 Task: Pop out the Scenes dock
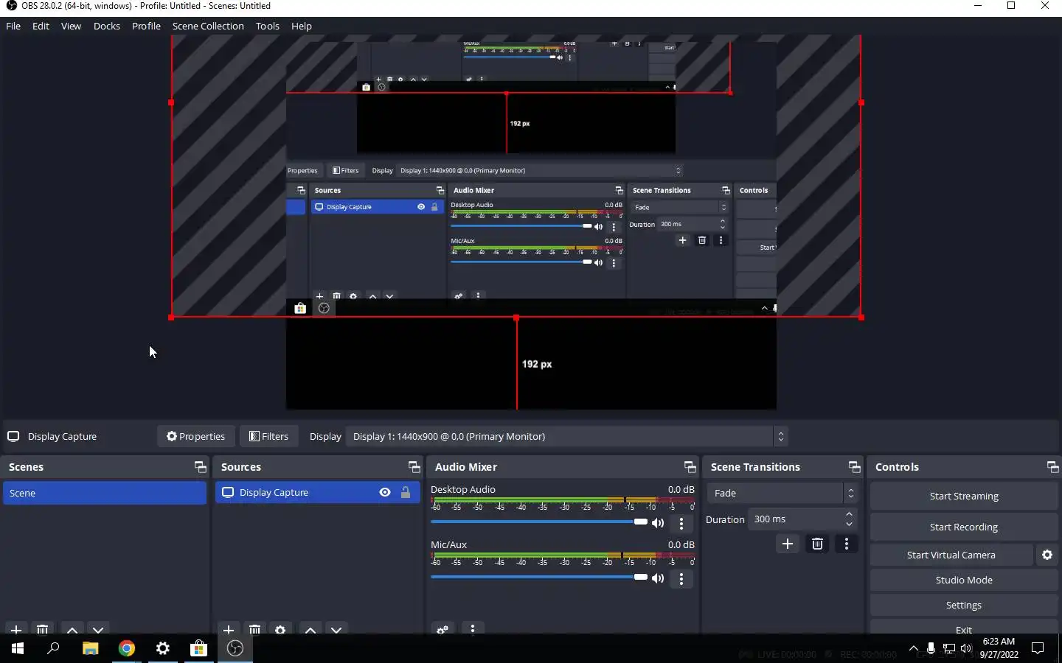point(200,467)
